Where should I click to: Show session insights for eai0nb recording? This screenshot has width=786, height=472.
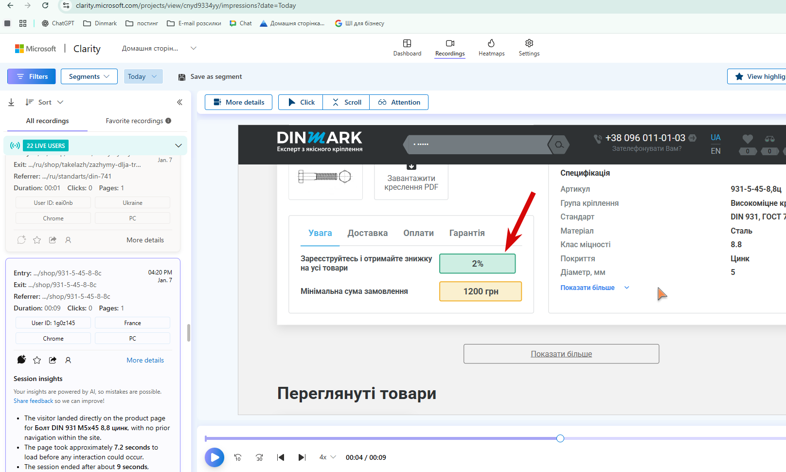pyautogui.click(x=21, y=240)
